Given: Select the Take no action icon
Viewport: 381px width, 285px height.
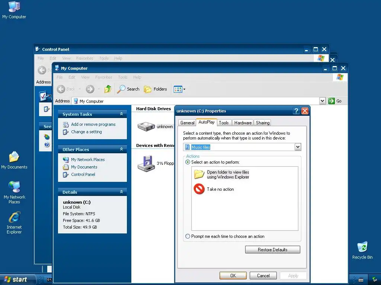Looking at the screenshot, I should (199, 189).
